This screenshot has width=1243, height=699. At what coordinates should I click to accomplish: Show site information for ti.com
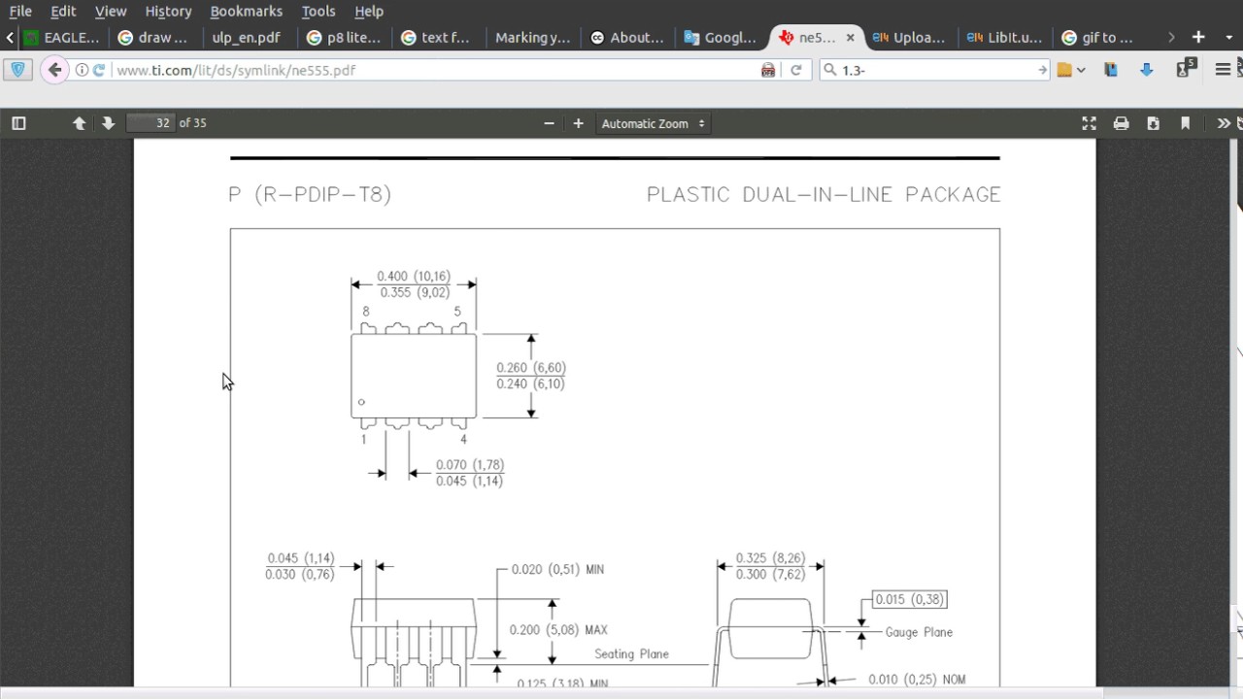pos(82,70)
